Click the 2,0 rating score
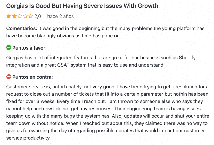 [x=38, y=17]
